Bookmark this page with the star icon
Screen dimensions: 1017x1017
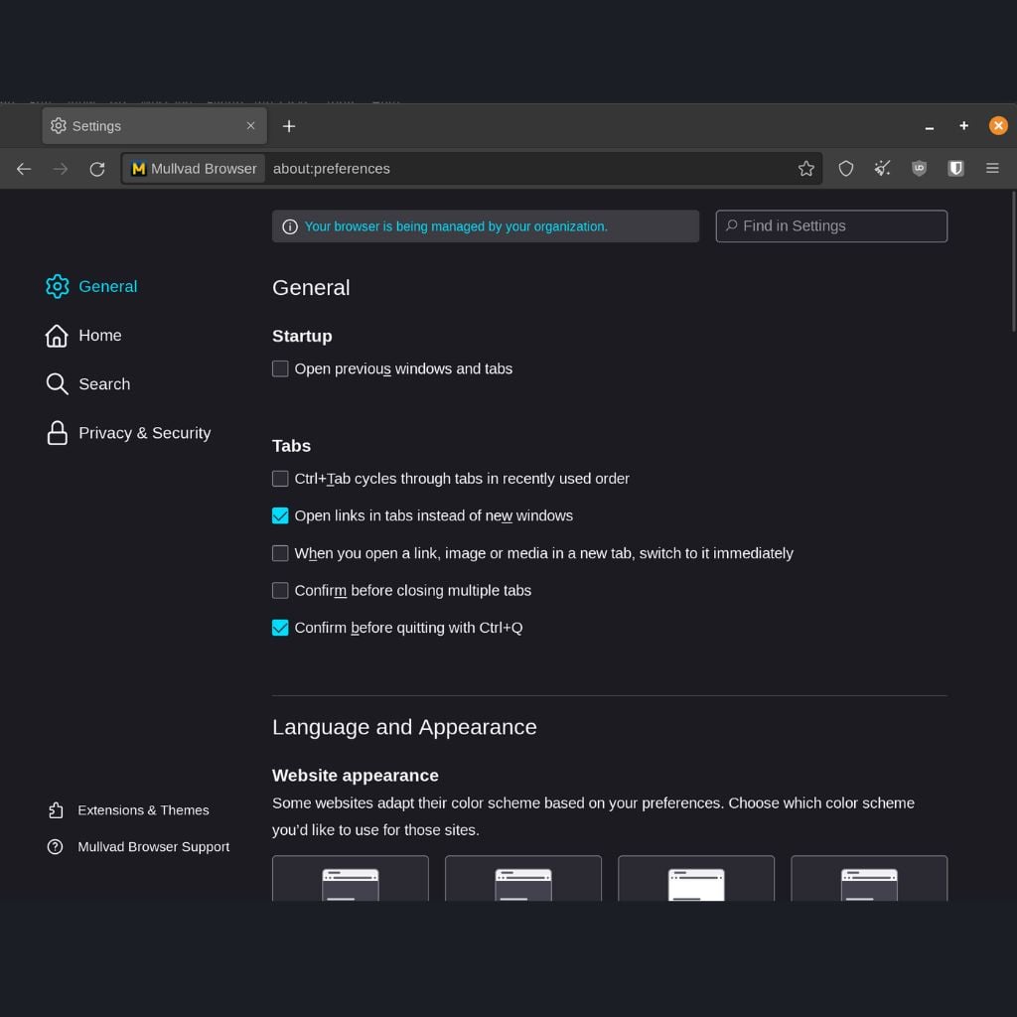tap(805, 169)
